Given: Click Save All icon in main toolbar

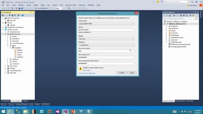Looking at the screenshot, I should [22, 8].
